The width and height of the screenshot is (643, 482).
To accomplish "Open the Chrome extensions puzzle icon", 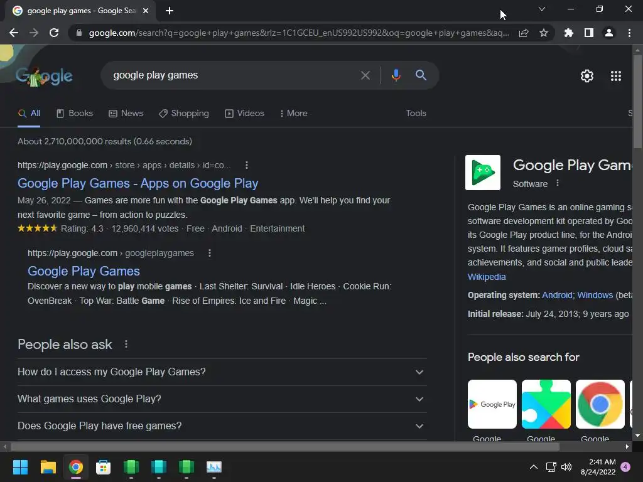I will pyautogui.click(x=569, y=33).
